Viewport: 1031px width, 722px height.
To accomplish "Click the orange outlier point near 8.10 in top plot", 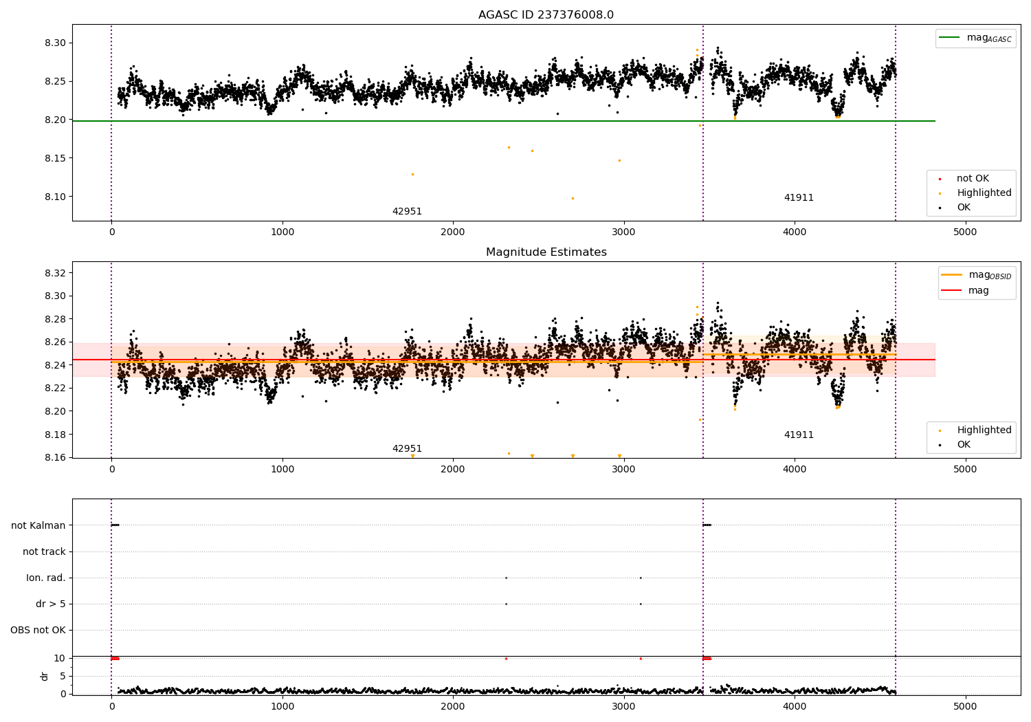I will [573, 198].
